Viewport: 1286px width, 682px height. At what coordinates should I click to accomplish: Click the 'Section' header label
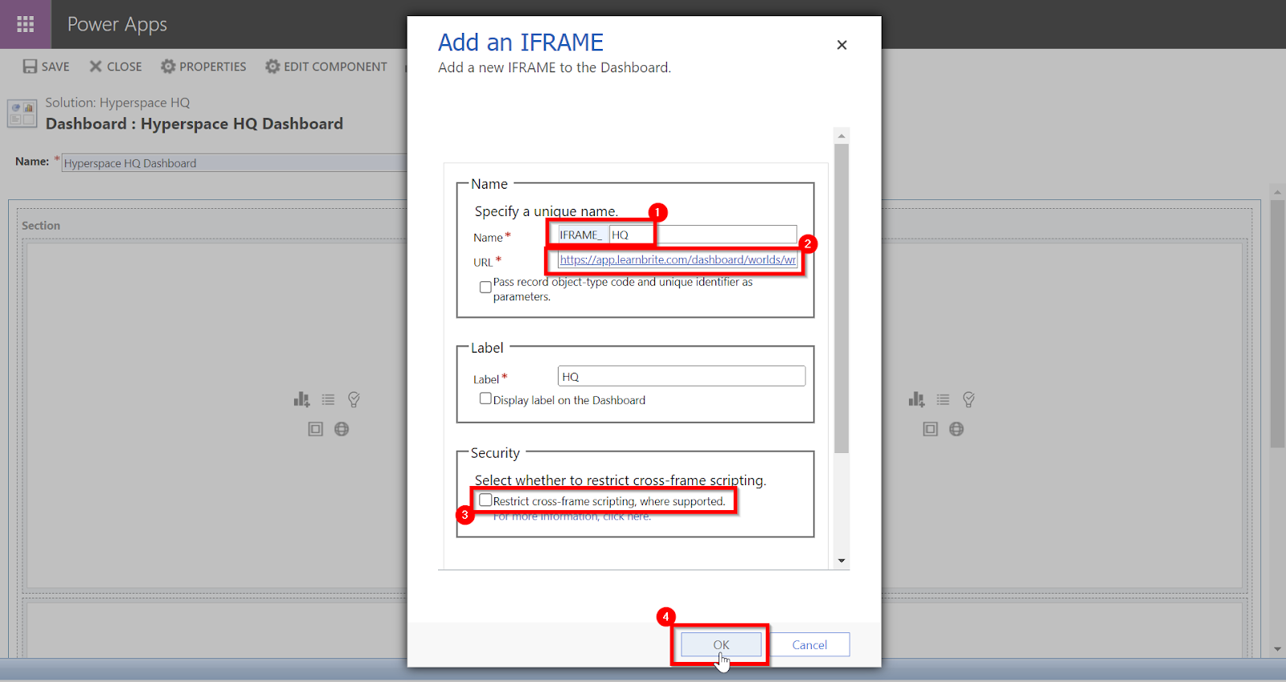coord(41,226)
